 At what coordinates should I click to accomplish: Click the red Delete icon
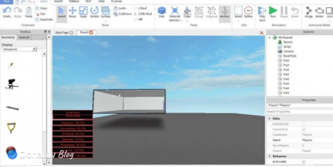pyautogui.click(x=248, y=10)
